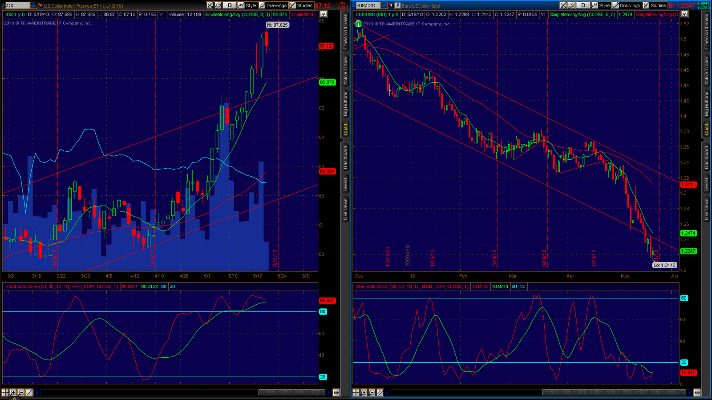
Task: Click the scroll-left arrow under the /DX chart
Action: click(x=37, y=392)
